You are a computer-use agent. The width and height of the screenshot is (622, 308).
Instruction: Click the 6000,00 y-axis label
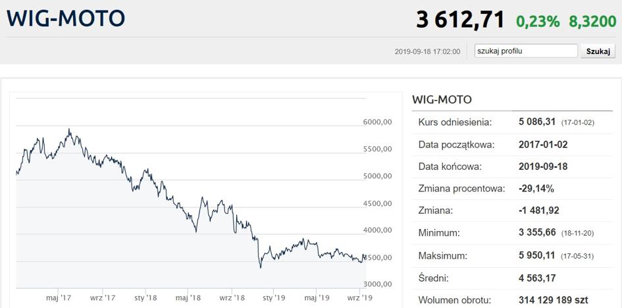click(x=377, y=122)
